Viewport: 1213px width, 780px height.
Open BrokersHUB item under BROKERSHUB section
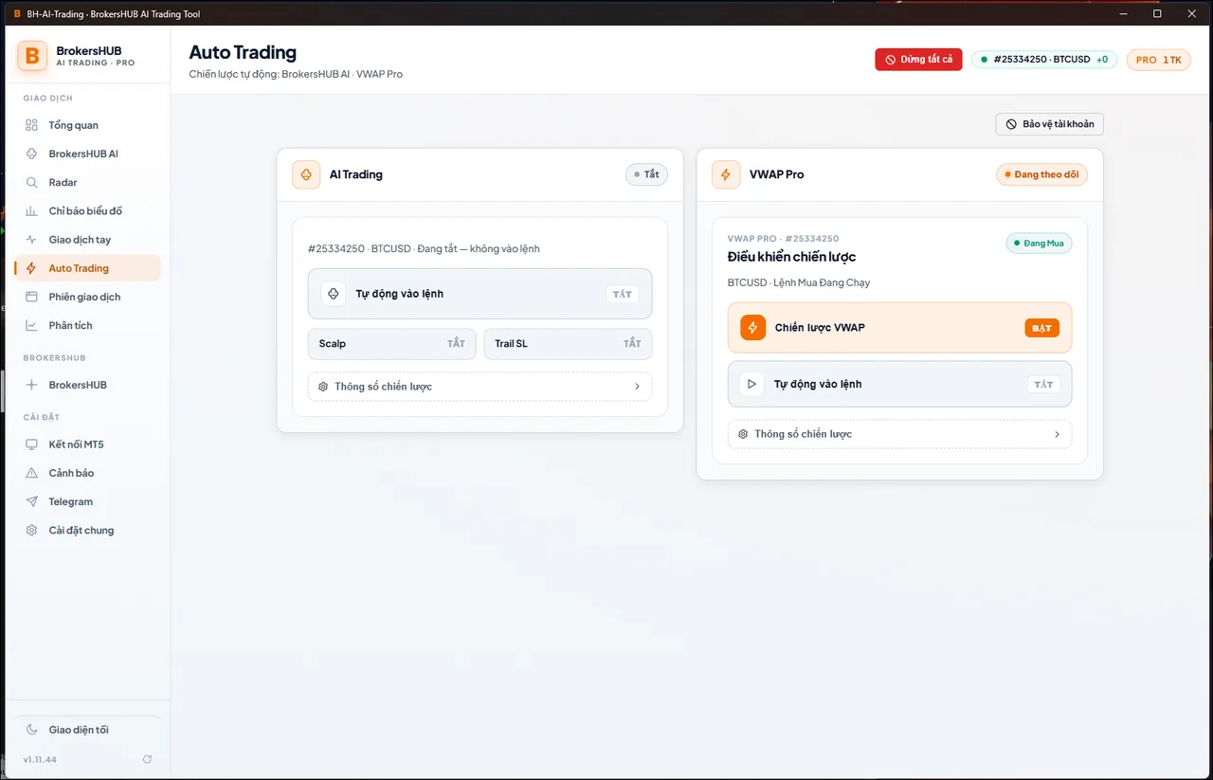pos(87,385)
